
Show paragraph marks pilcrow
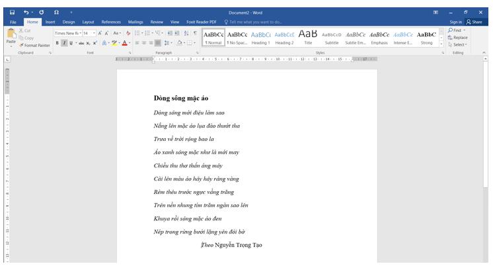tap(195, 33)
